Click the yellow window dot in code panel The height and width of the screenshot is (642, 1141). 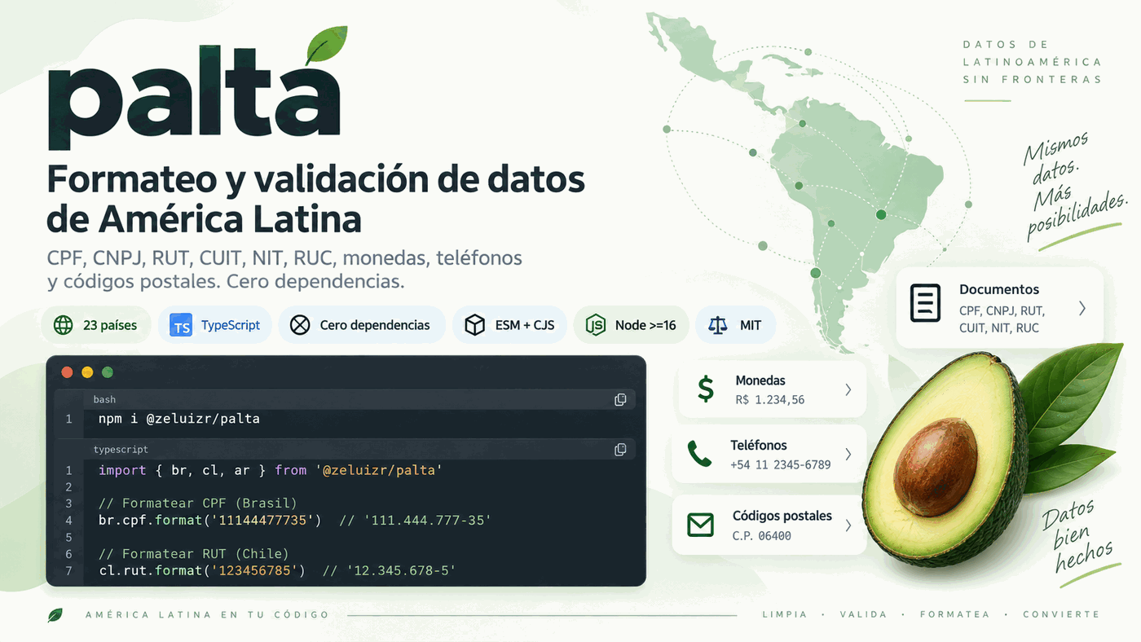(87, 372)
